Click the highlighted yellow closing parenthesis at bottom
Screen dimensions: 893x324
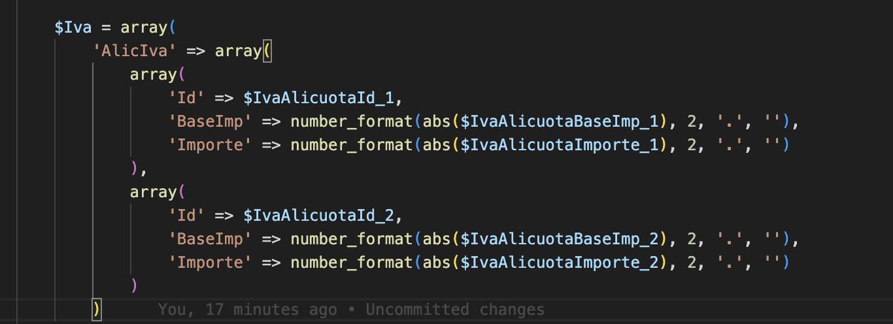pos(97,309)
